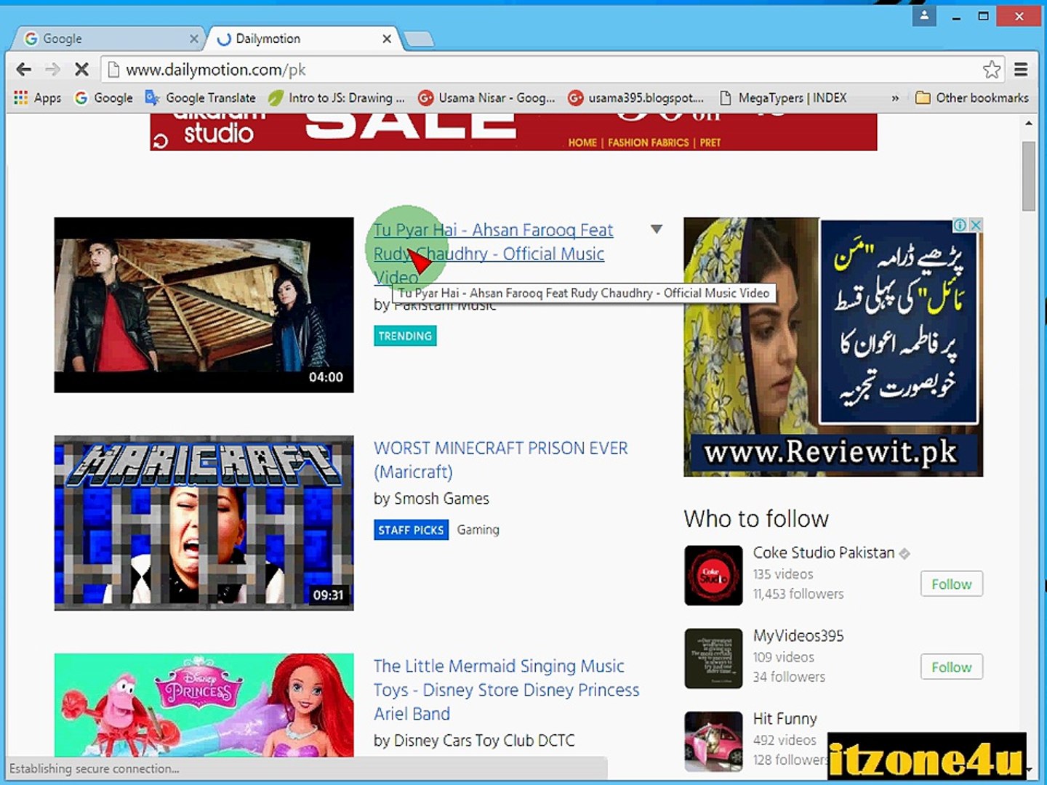Bookmark this page with the star icon
1047x785 pixels.
pyautogui.click(x=991, y=70)
